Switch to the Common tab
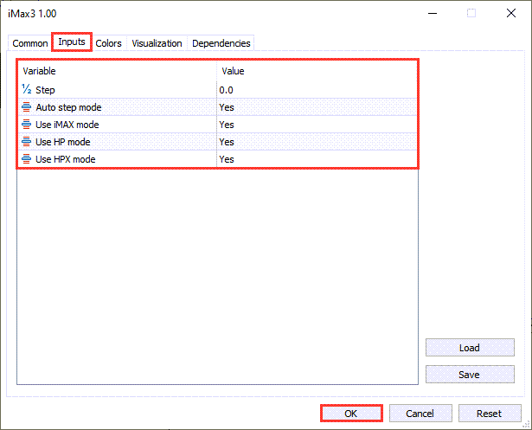The width and height of the screenshot is (532, 430). click(x=30, y=43)
